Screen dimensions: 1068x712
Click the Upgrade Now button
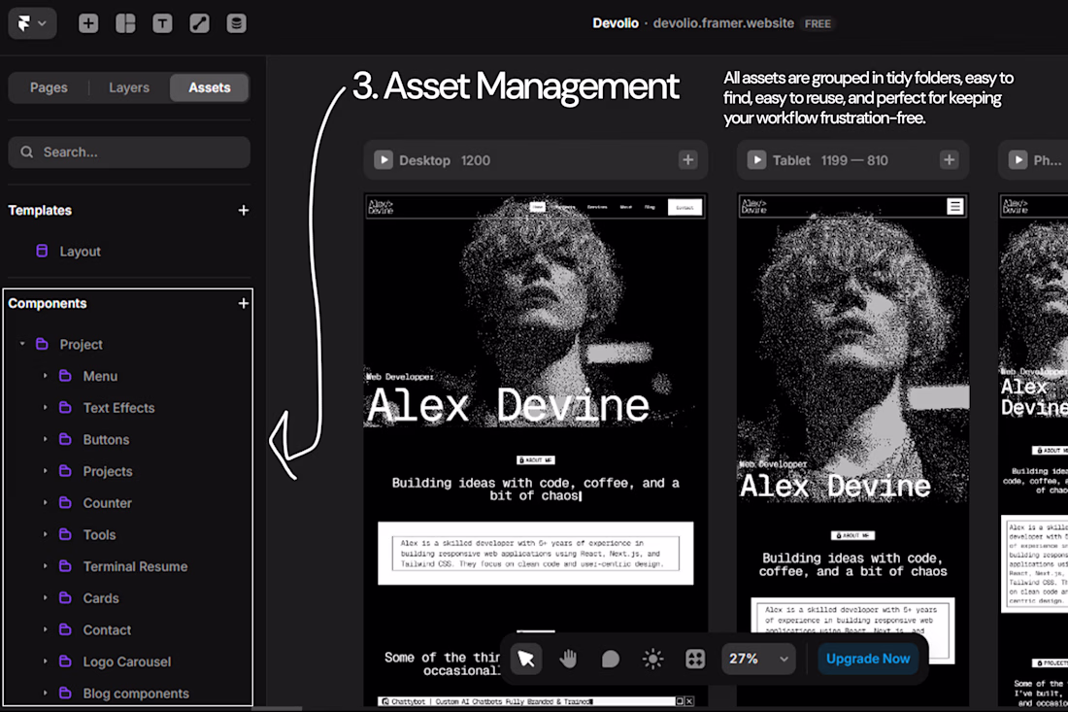tap(868, 659)
